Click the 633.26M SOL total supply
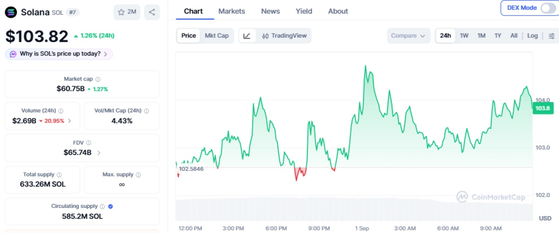 [42, 184]
